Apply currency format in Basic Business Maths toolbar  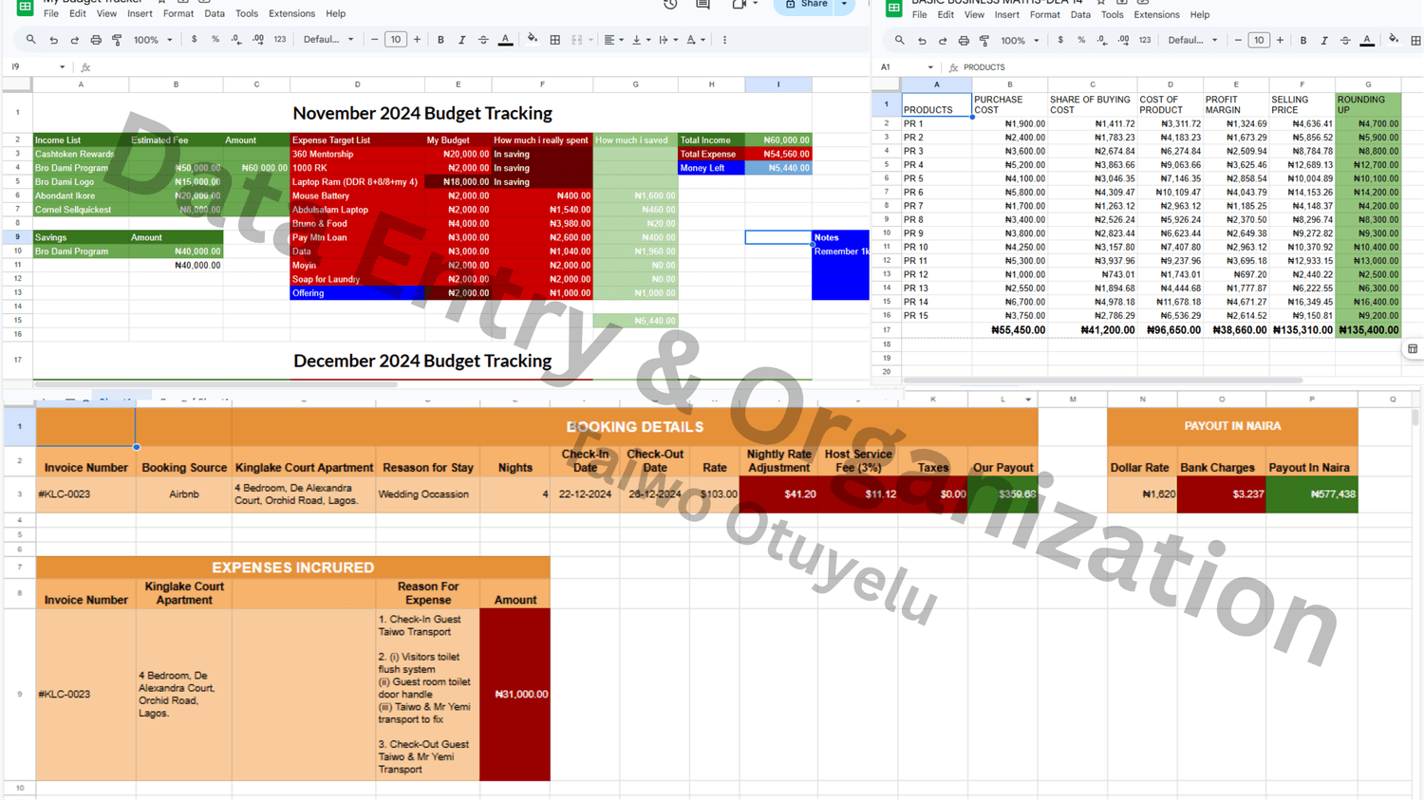click(x=1060, y=41)
